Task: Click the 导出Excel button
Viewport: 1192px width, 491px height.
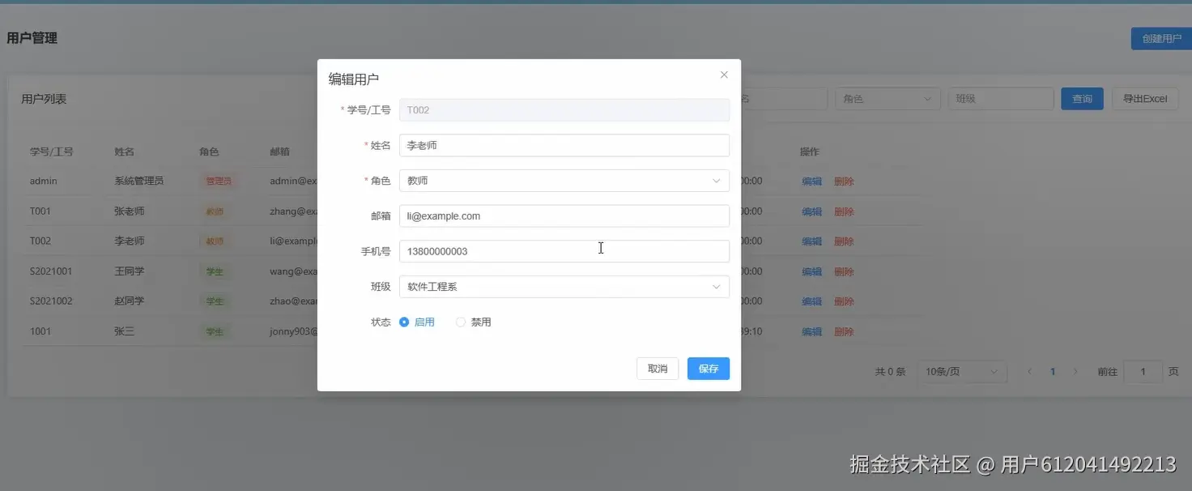Action: click(1144, 97)
